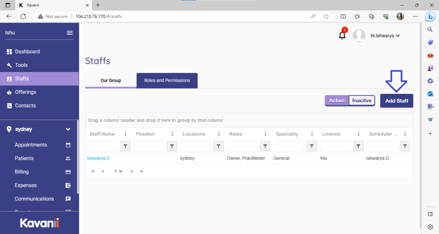The width and height of the screenshot is (439, 234).
Task: Go to the next page of staff
Action: pyautogui.click(x=132, y=171)
